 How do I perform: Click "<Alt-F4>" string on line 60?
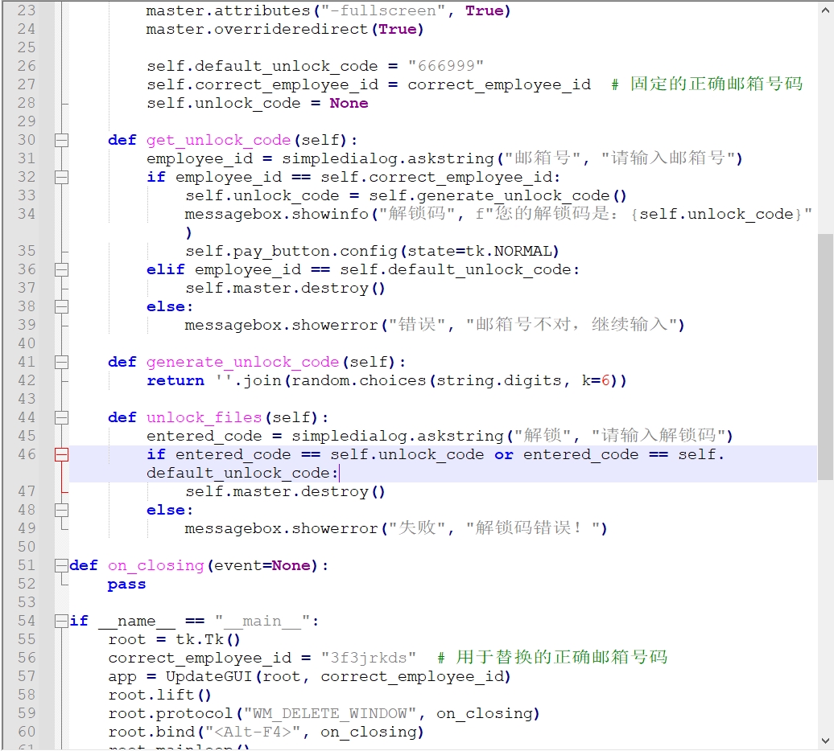coord(254,732)
